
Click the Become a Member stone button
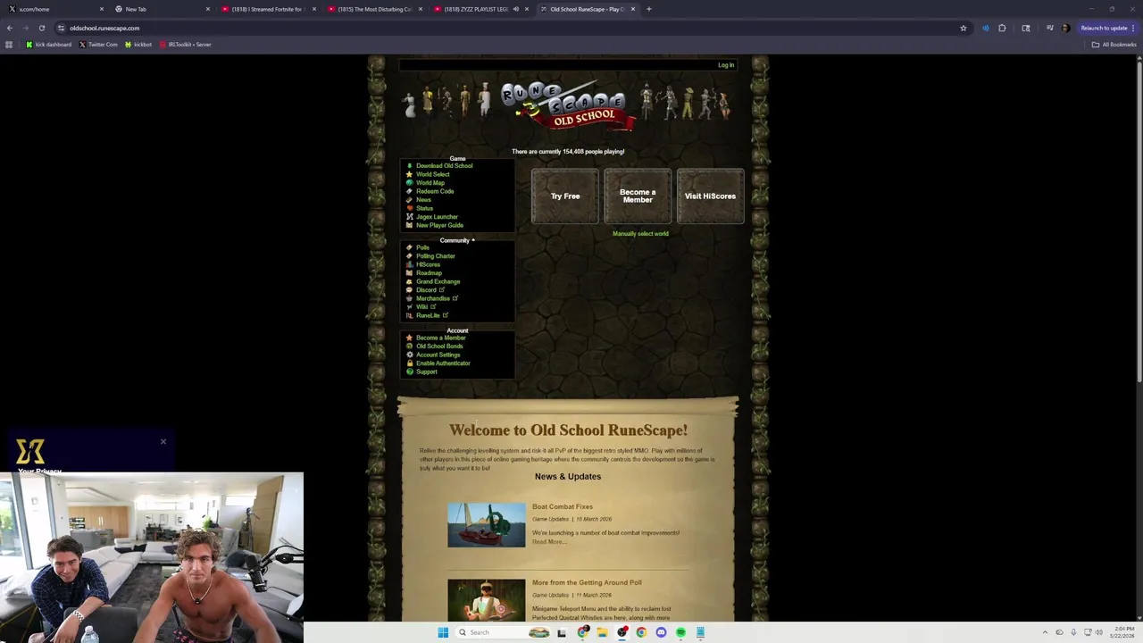pos(638,196)
